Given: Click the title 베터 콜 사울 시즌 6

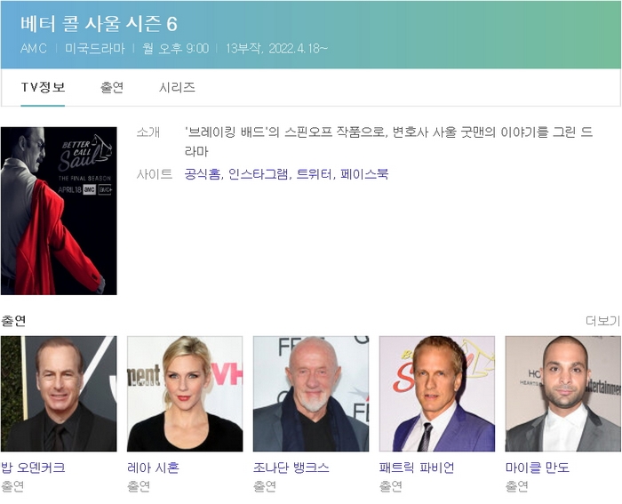Looking at the screenshot, I should pos(99,24).
